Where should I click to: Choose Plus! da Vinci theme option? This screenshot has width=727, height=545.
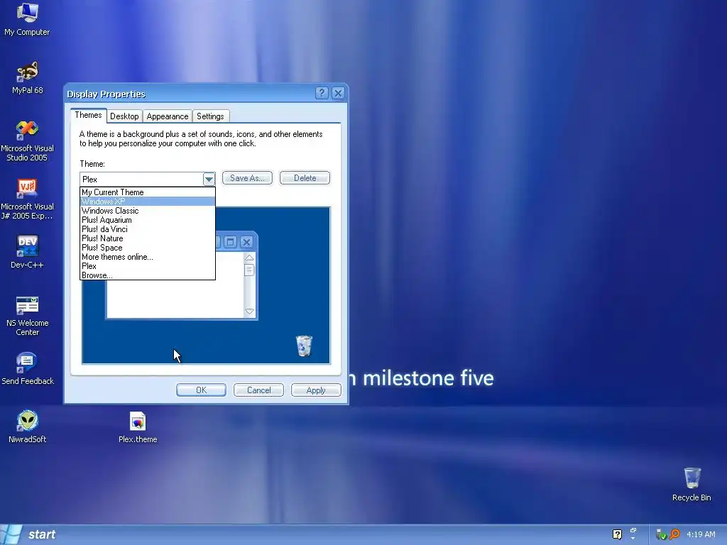[148, 229]
